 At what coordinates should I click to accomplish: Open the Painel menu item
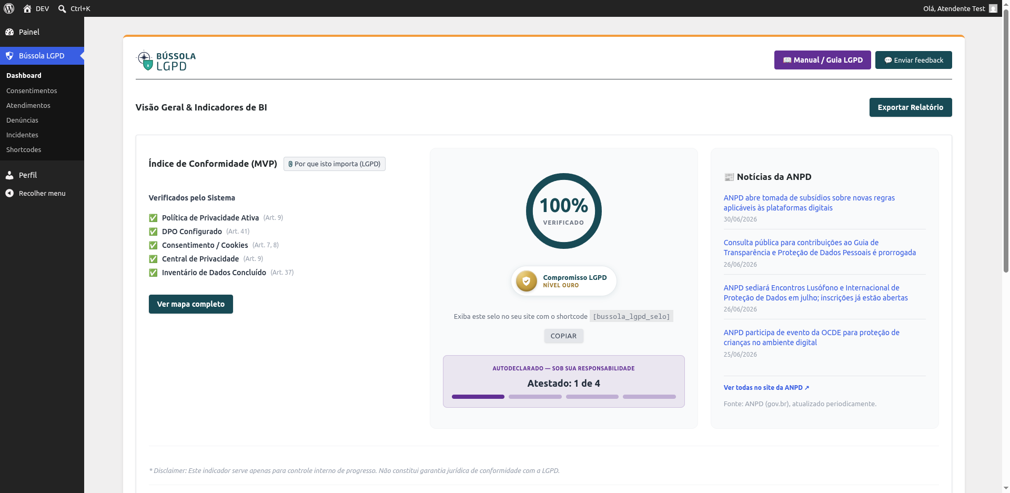[42, 32]
